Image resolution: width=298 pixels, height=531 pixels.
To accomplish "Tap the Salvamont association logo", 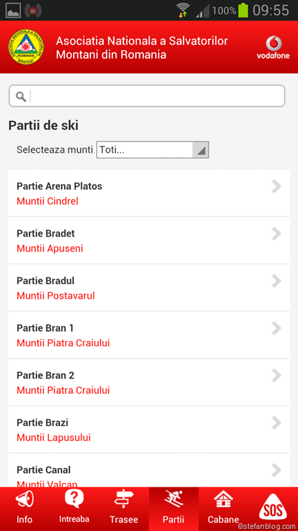I will coord(26,47).
